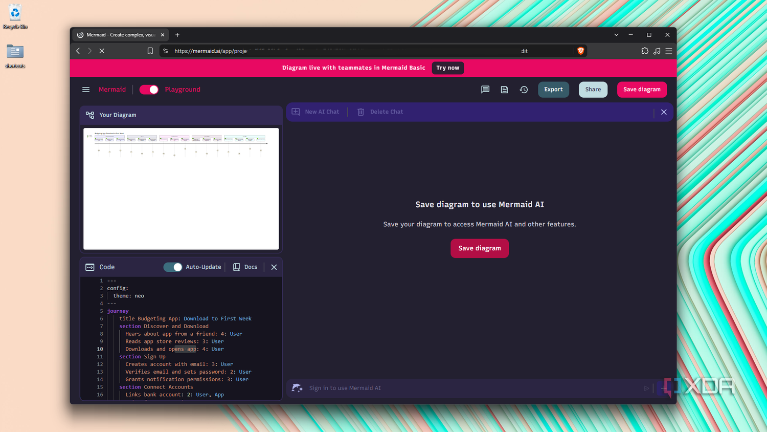
Task: Open the tab search dropdown arrow
Action: pyautogui.click(x=616, y=35)
